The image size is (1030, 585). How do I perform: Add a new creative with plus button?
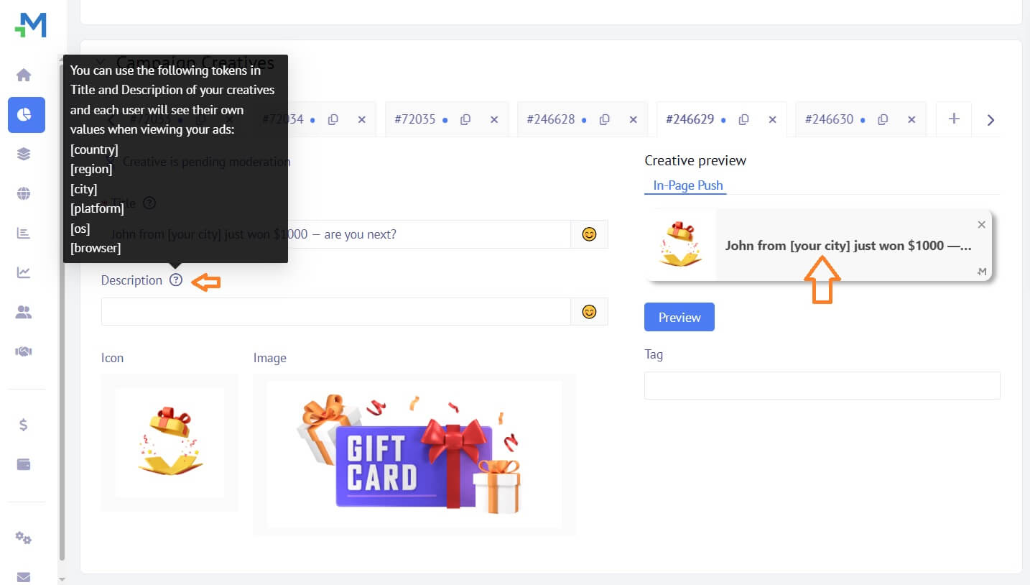954,119
